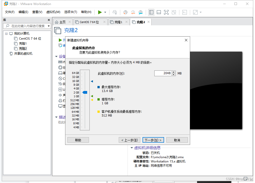Toggle the thumbnail bar view icon
Viewport: 255px width, 183px height.
[159, 12]
